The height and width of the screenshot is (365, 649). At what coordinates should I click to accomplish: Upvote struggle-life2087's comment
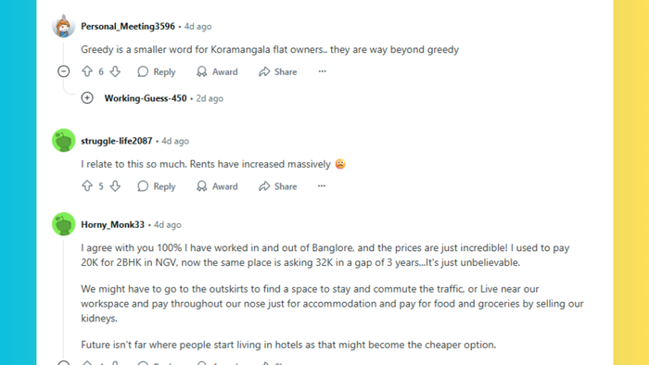point(87,186)
